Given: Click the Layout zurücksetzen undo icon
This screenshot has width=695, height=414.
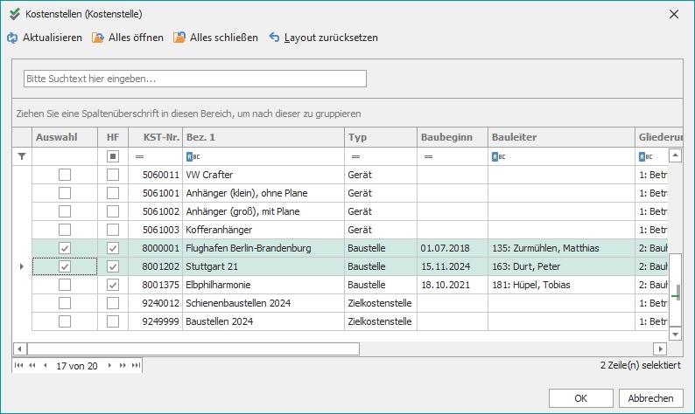Looking at the screenshot, I should coord(274,38).
